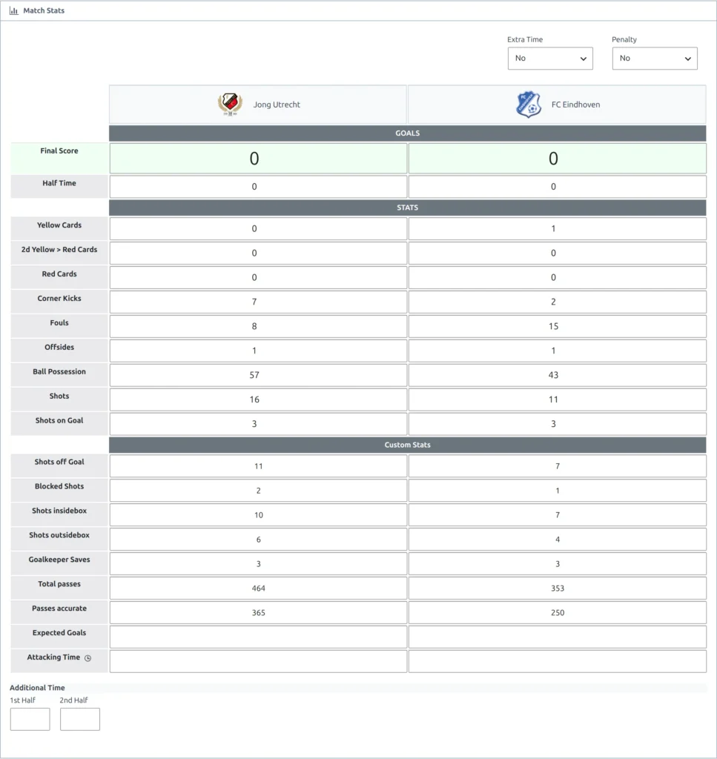Click the Match Stats panel title

[x=44, y=10]
